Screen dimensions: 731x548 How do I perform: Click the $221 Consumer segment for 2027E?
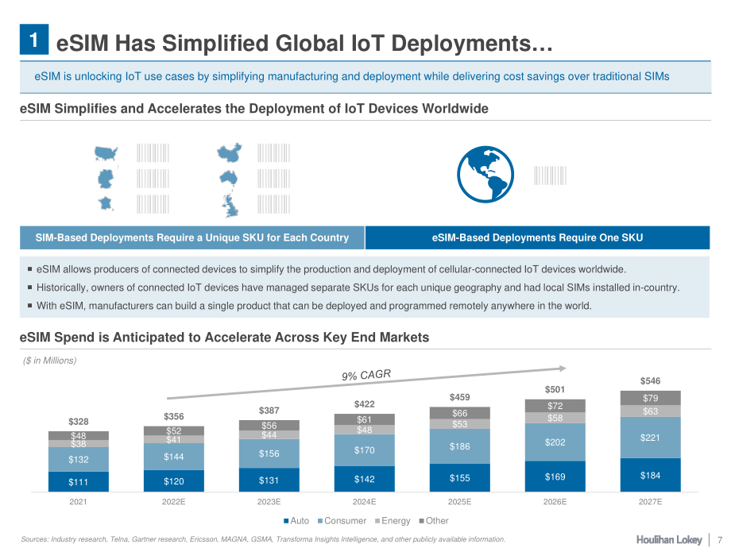650,438
